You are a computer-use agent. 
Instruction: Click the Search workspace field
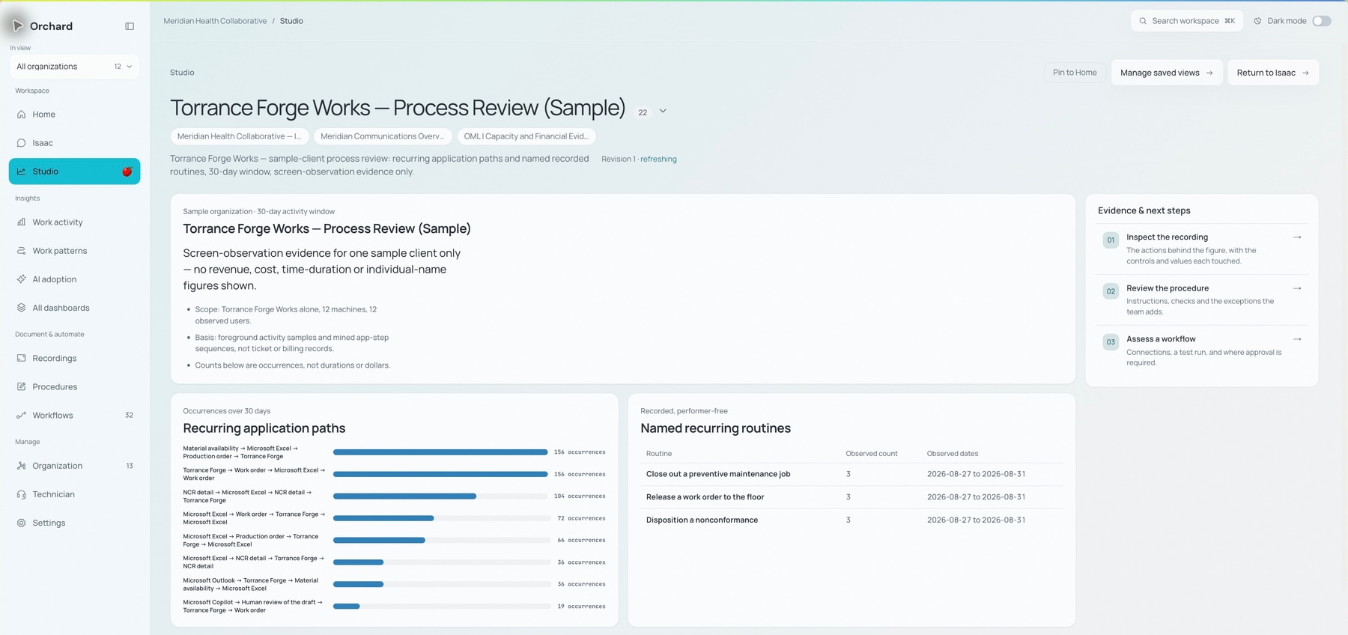(1186, 21)
